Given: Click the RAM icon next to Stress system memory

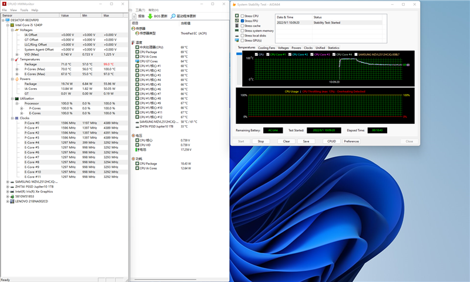Looking at the screenshot, I should click(x=237, y=31).
